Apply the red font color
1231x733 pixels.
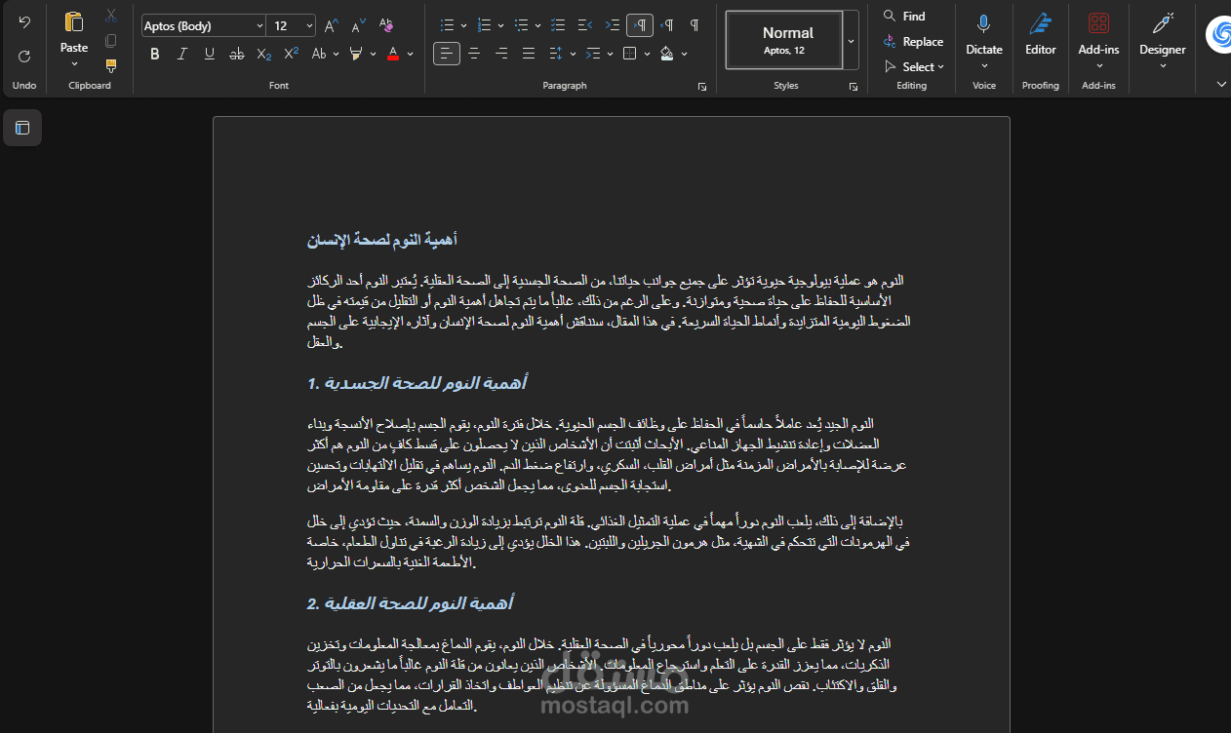click(x=393, y=54)
